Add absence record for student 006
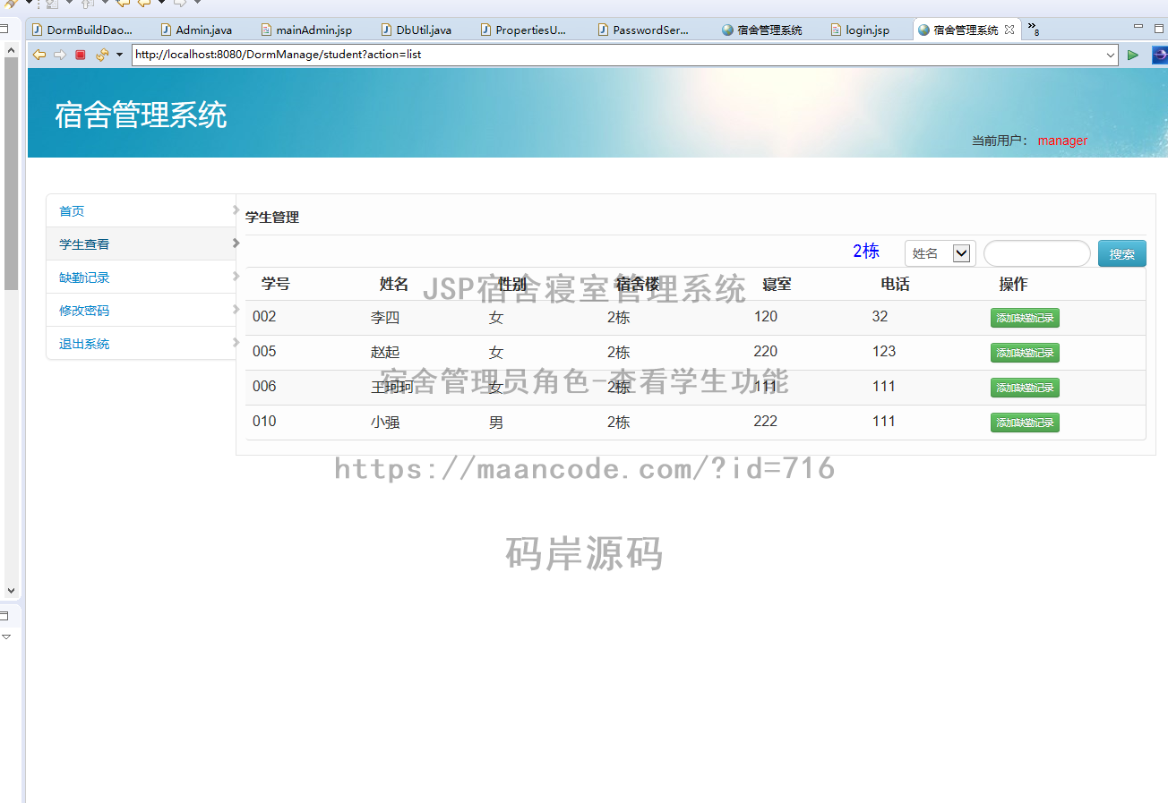The width and height of the screenshot is (1168, 803). (1025, 388)
